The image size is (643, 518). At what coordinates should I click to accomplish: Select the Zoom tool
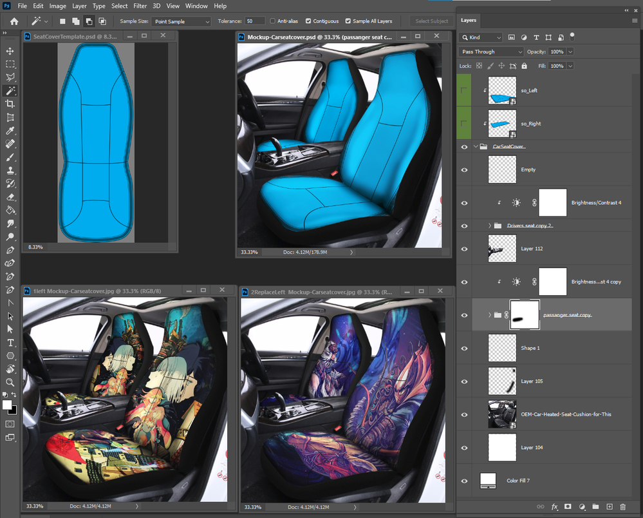point(10,382)
